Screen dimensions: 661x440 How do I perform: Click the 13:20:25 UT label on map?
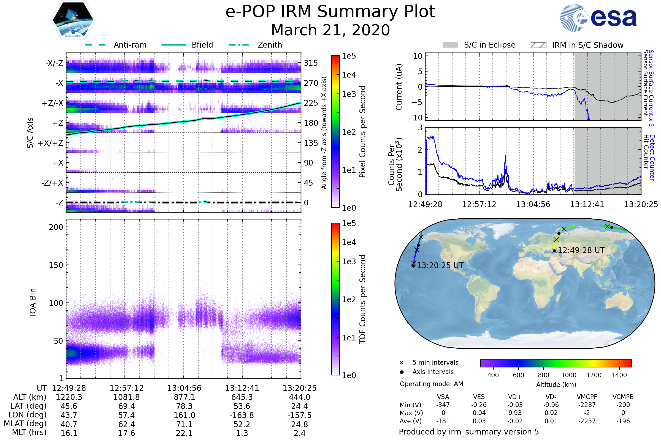[x=440, y=265]
